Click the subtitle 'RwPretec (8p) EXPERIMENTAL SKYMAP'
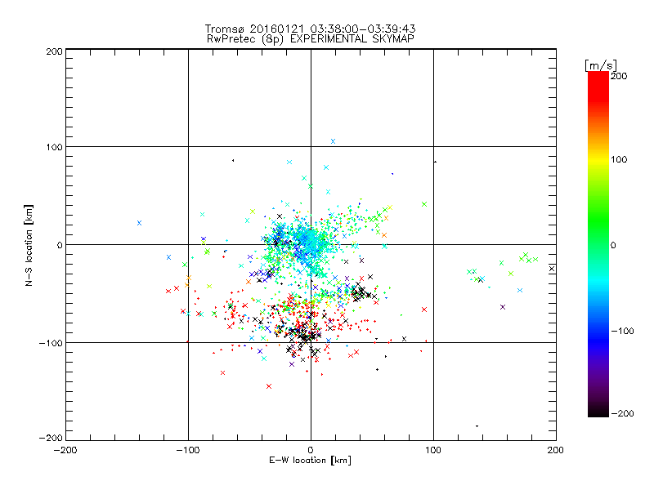 tap(311, 39)
